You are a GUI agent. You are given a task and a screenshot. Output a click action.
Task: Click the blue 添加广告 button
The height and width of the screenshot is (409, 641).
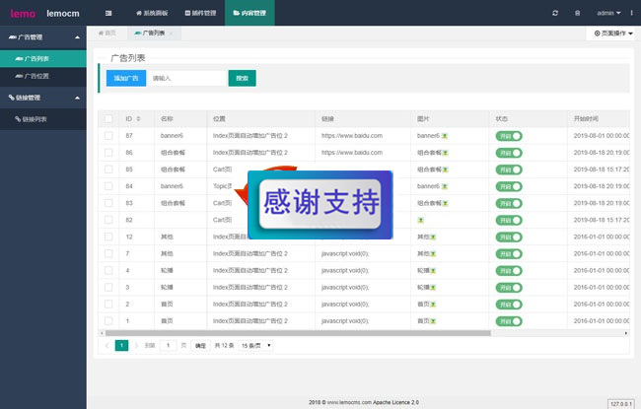(x=126, y=78)
